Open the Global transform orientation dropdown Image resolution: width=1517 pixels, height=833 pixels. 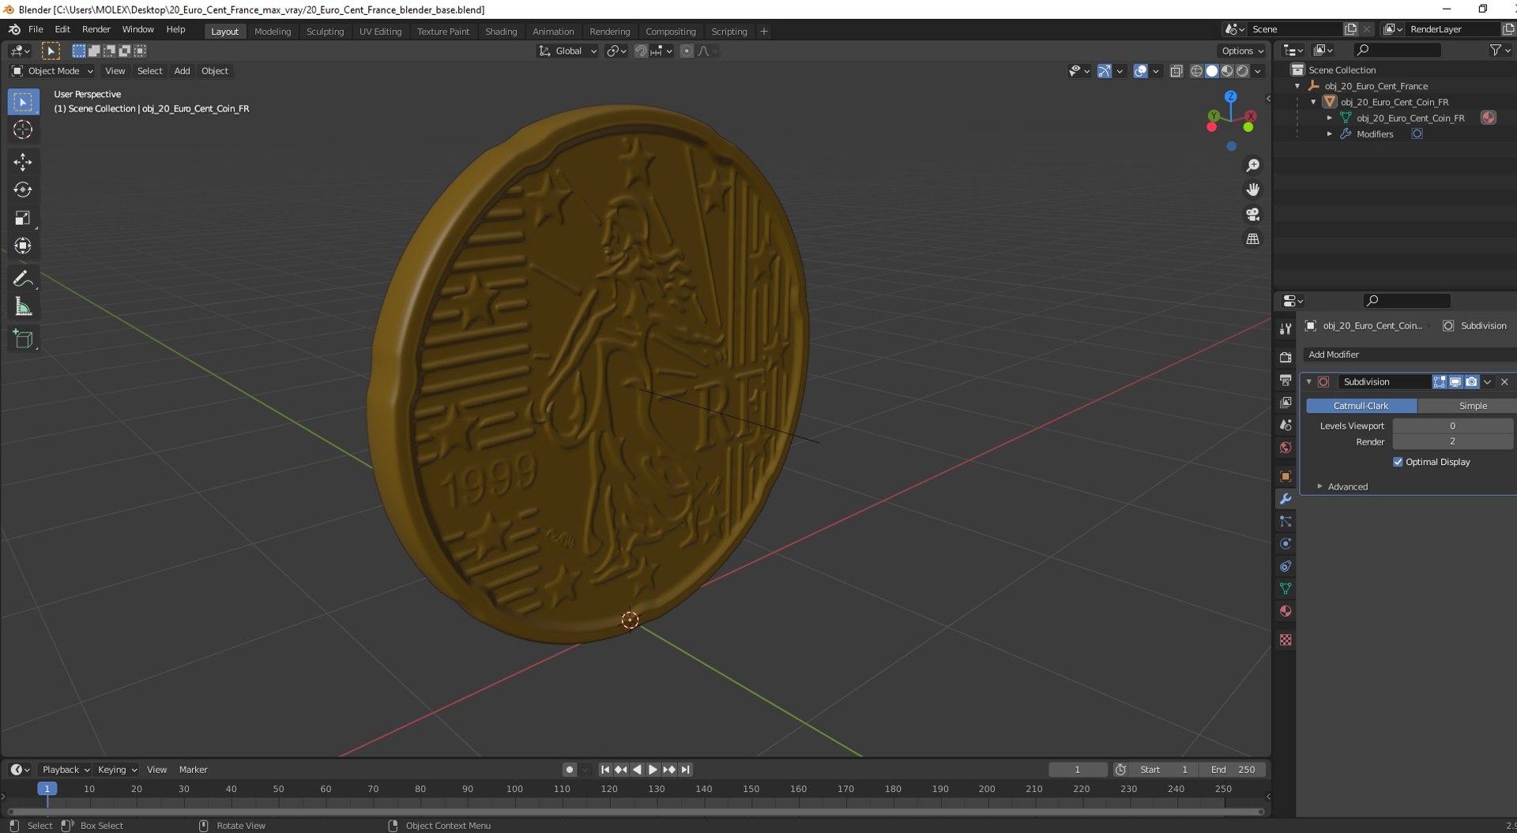pos(568,51)
